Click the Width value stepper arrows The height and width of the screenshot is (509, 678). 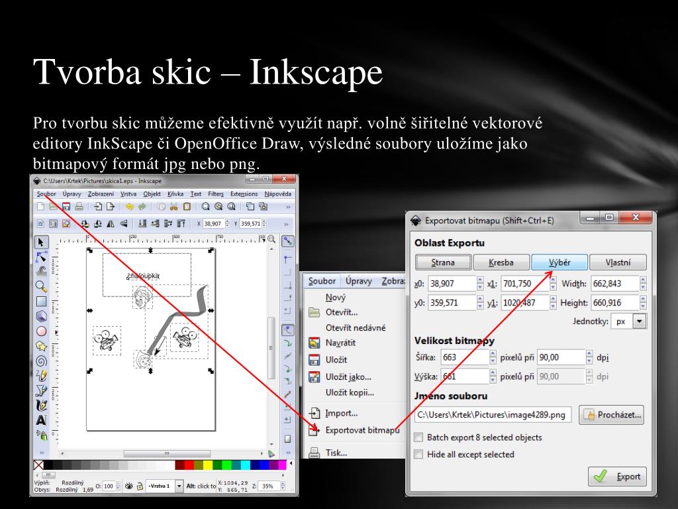tap(643, 284)
